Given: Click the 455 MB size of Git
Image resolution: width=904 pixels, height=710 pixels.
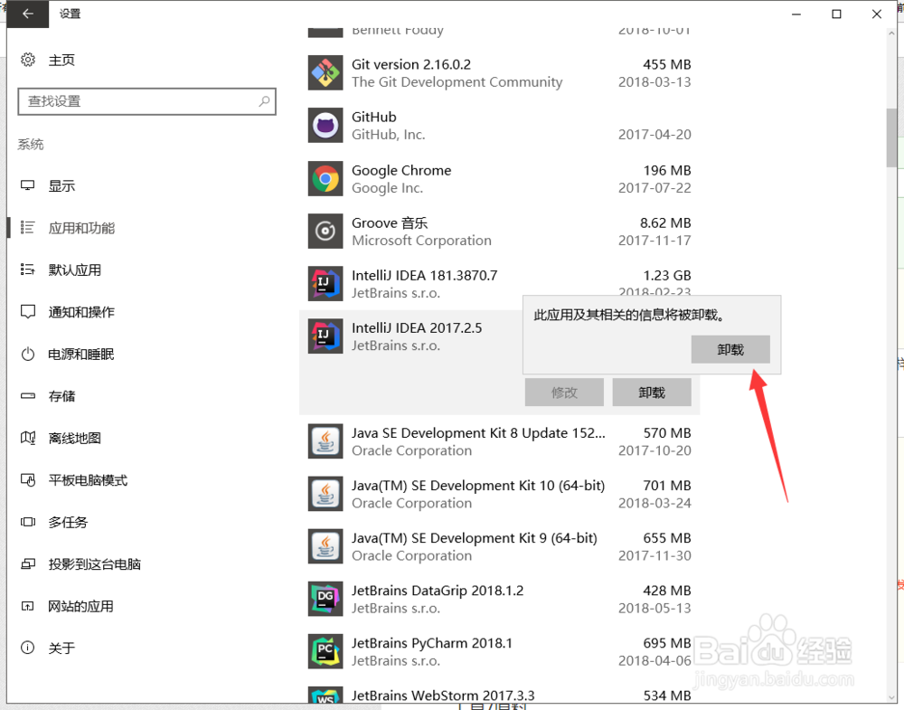Looking at the screenshot, I should tap(667, 64).
